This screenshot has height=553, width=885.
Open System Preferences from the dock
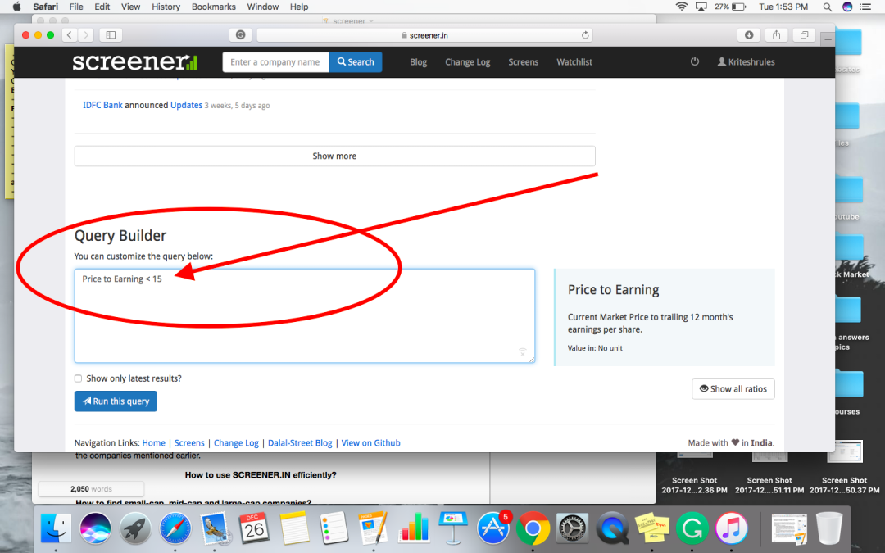click(572, 528)
